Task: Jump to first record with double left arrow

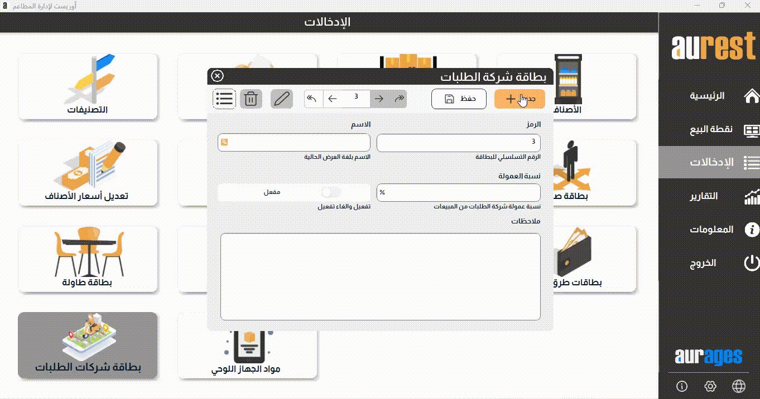Action: [312, 99]
